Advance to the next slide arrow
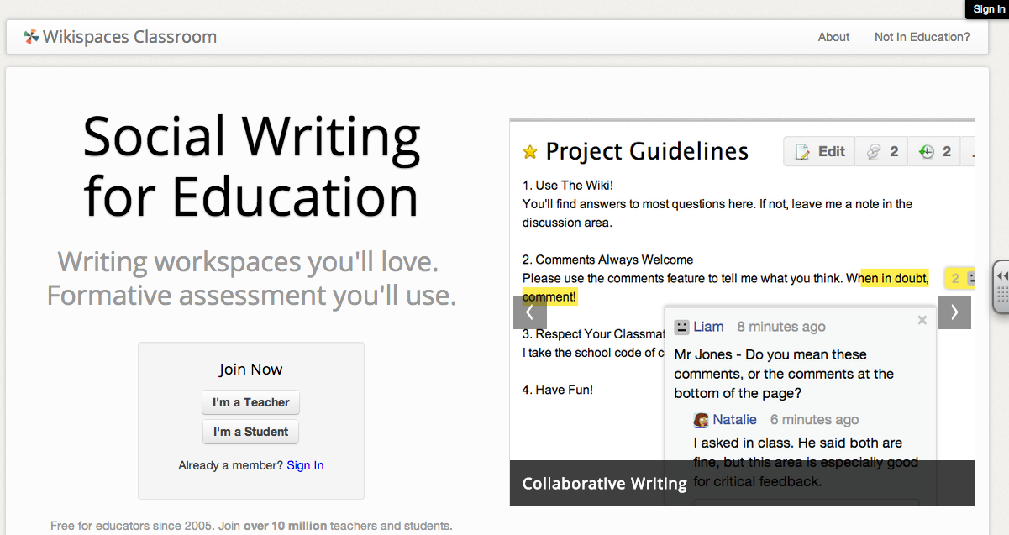Screen dimensions: 1009x535 [954, 312]
